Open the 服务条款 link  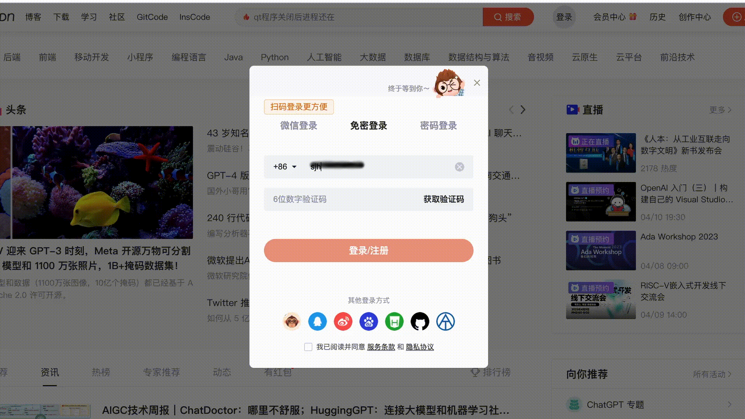pos(381,347)
